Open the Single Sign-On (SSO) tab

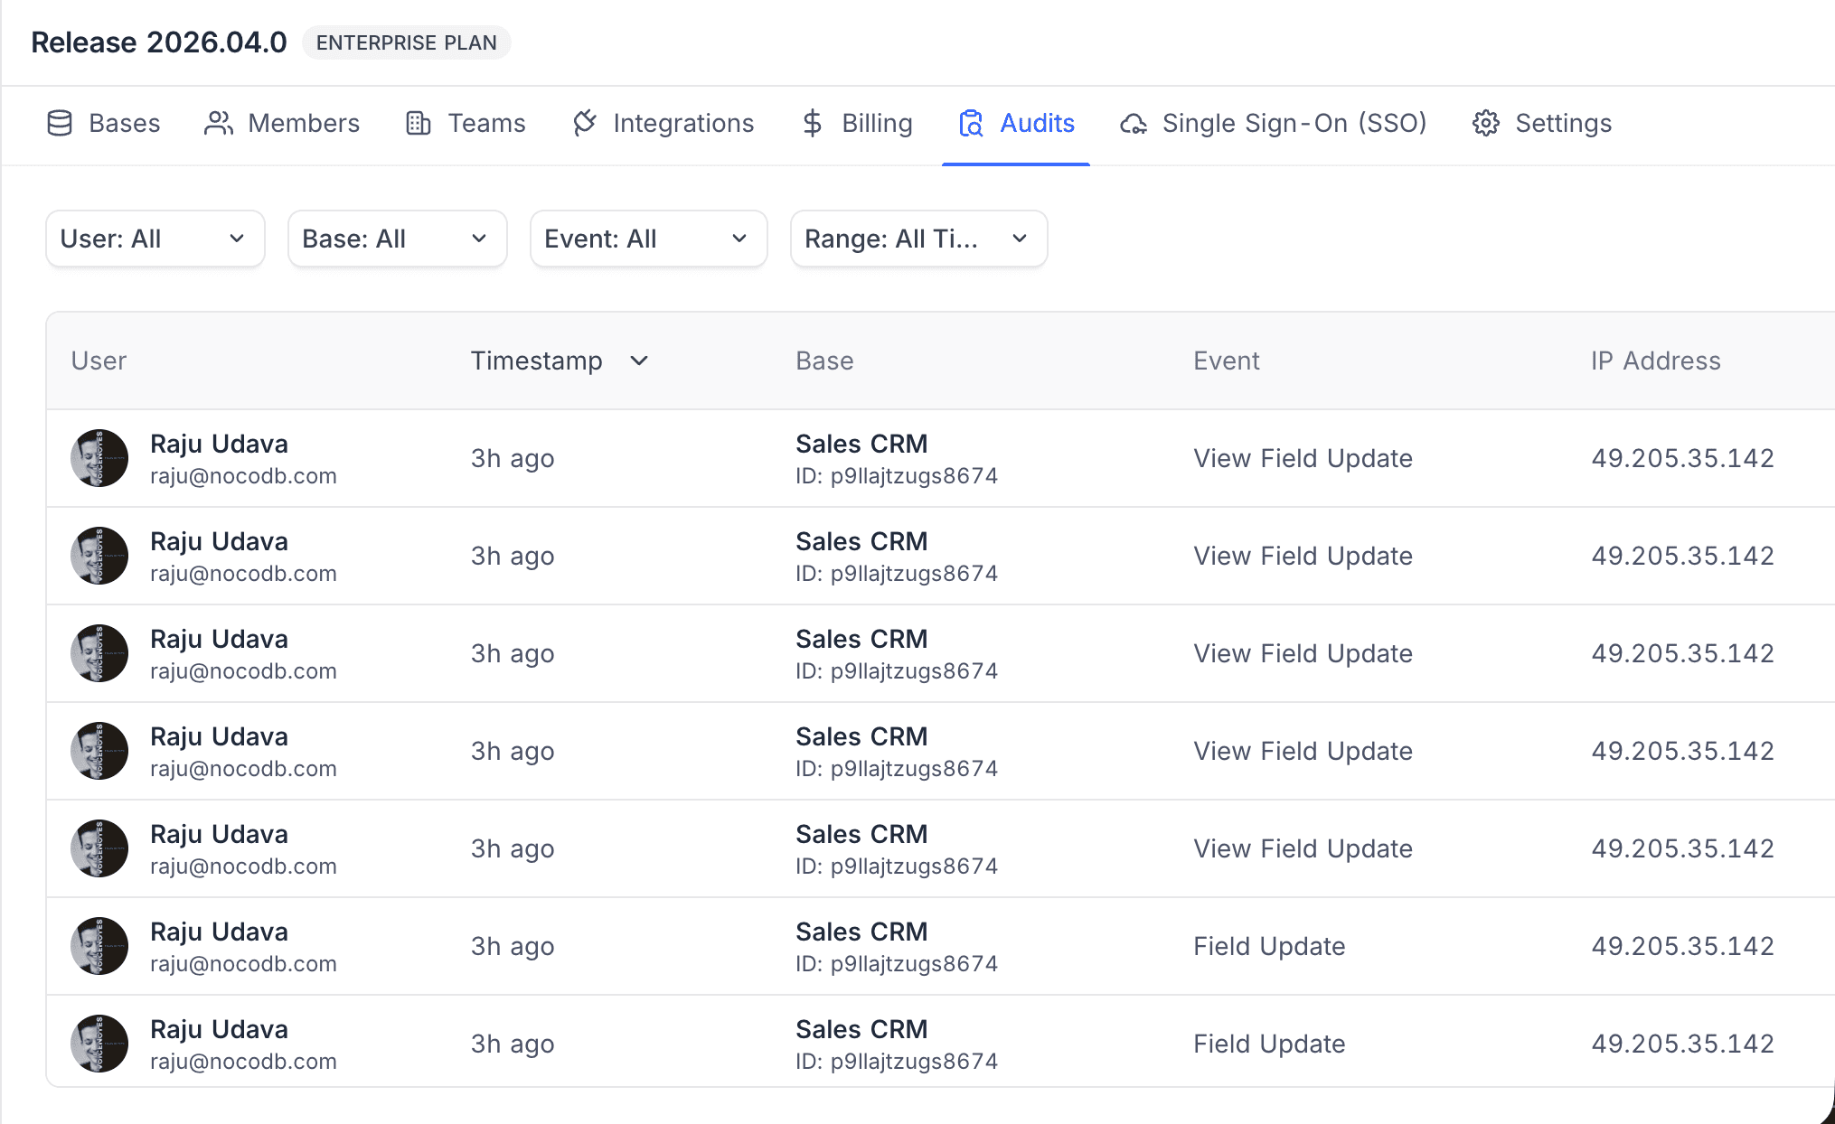(1294, 123)
